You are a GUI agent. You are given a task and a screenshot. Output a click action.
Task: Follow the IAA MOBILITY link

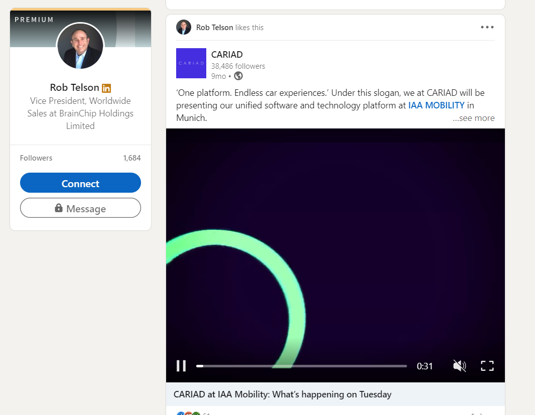437,105
